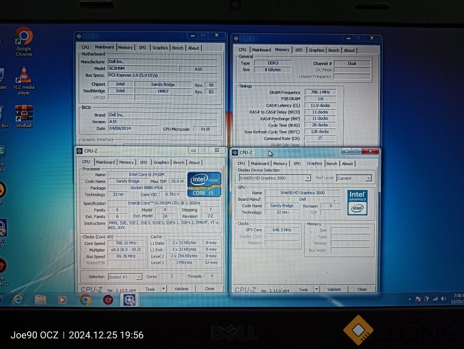Click Validate in the Graphics CPU-Z window
This screenshot has width=464, height=349.
pos(334,289)
